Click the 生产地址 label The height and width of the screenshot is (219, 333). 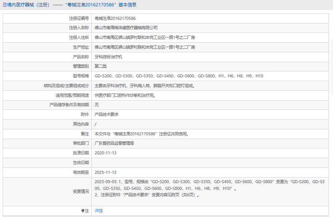[x=81, y=47]
